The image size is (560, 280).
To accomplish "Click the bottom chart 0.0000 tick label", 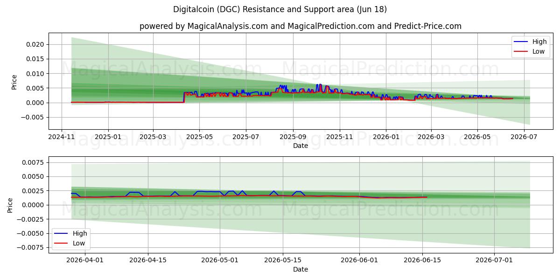I will 33,205.
